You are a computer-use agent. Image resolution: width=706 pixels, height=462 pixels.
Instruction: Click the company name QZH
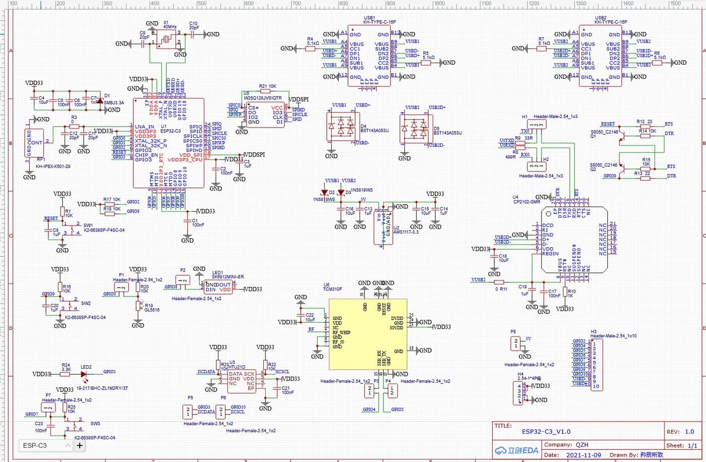point(582,445)
